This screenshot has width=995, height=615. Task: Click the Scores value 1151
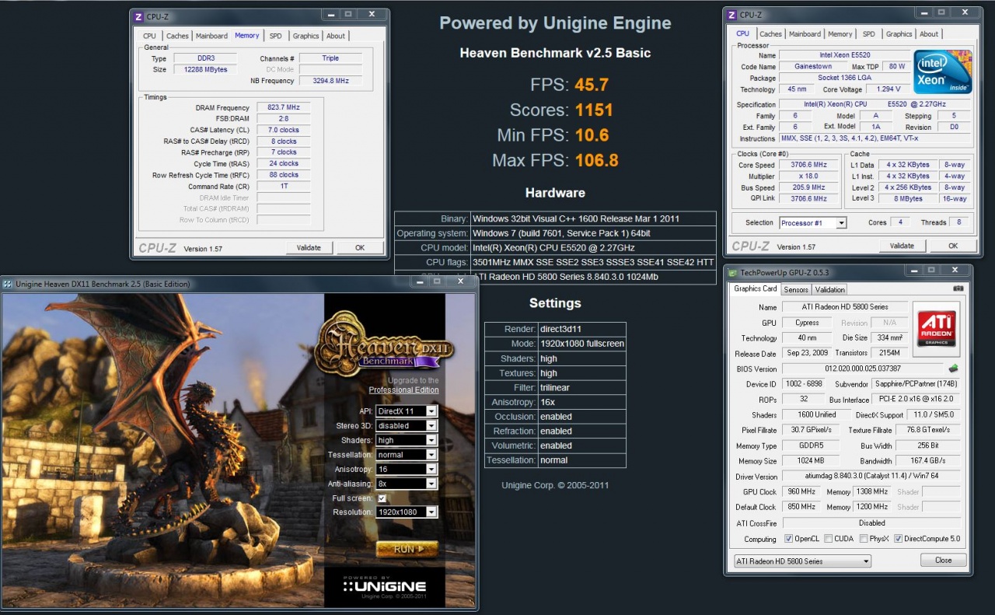[x=594, y=110]
